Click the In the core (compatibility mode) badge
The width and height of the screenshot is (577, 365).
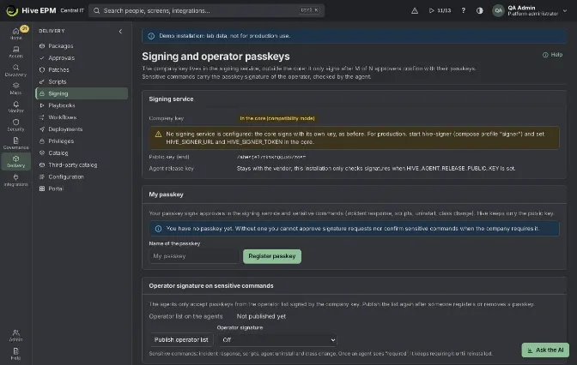point(277,118)
